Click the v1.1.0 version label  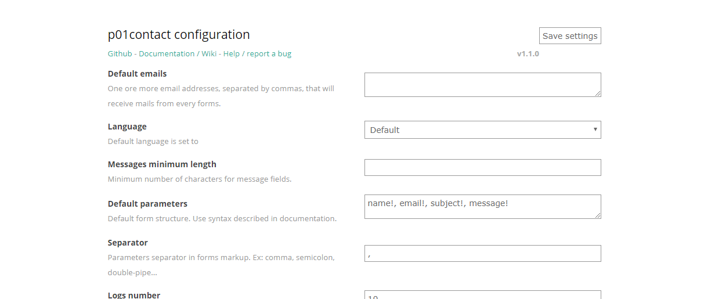528,54
